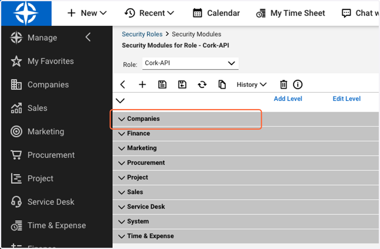Click the Project gantt icon

tap(16, 178)
